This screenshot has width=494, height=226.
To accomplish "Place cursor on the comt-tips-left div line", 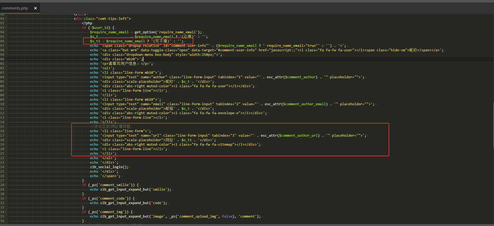I will [x=102, y=19].
